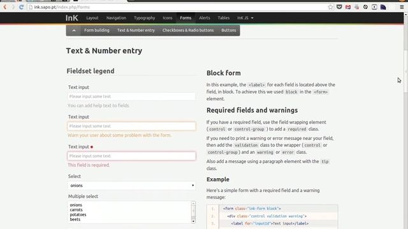This screenshot has height=229, width=408.
Task: Click 'You can add help text to fields'
Action: click(98, 106)
